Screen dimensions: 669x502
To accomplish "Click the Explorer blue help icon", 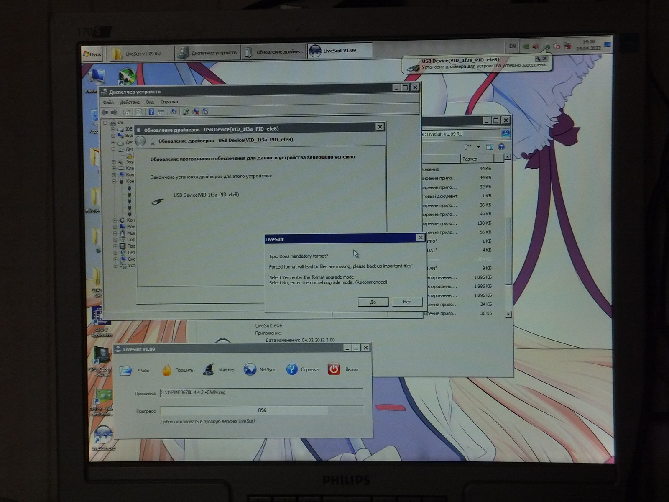I will (501, 147).
